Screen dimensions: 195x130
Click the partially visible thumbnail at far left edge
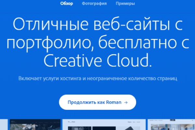coord(3,125)
